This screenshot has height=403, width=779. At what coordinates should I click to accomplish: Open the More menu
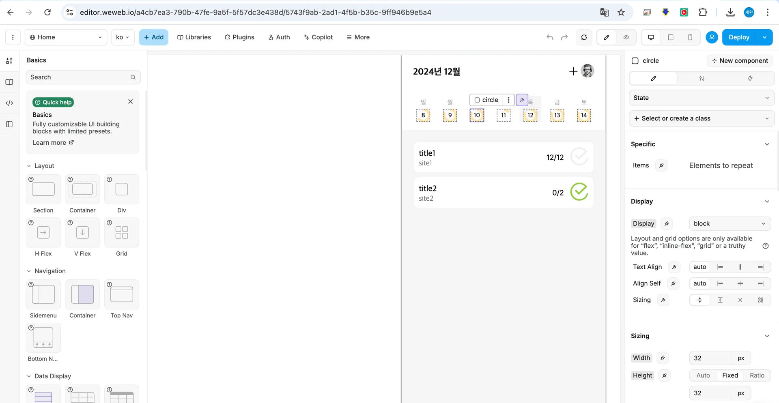point(358,37)
